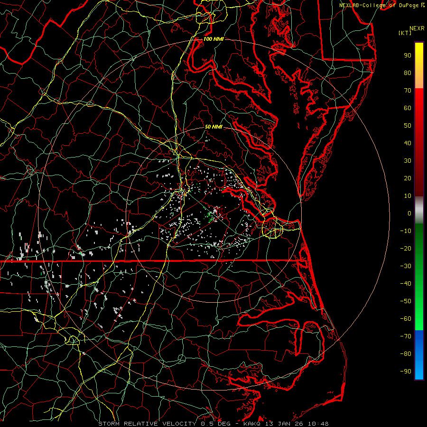
Task: Click the -50 scale value
Action: tap(406, 301)
